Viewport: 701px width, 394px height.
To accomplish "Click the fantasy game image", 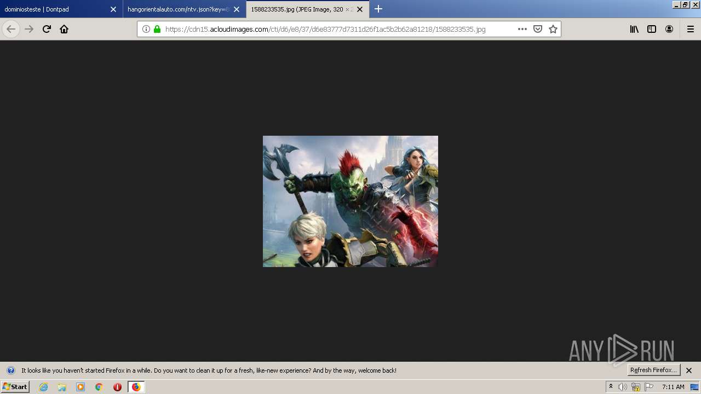I will pos(350,201).
